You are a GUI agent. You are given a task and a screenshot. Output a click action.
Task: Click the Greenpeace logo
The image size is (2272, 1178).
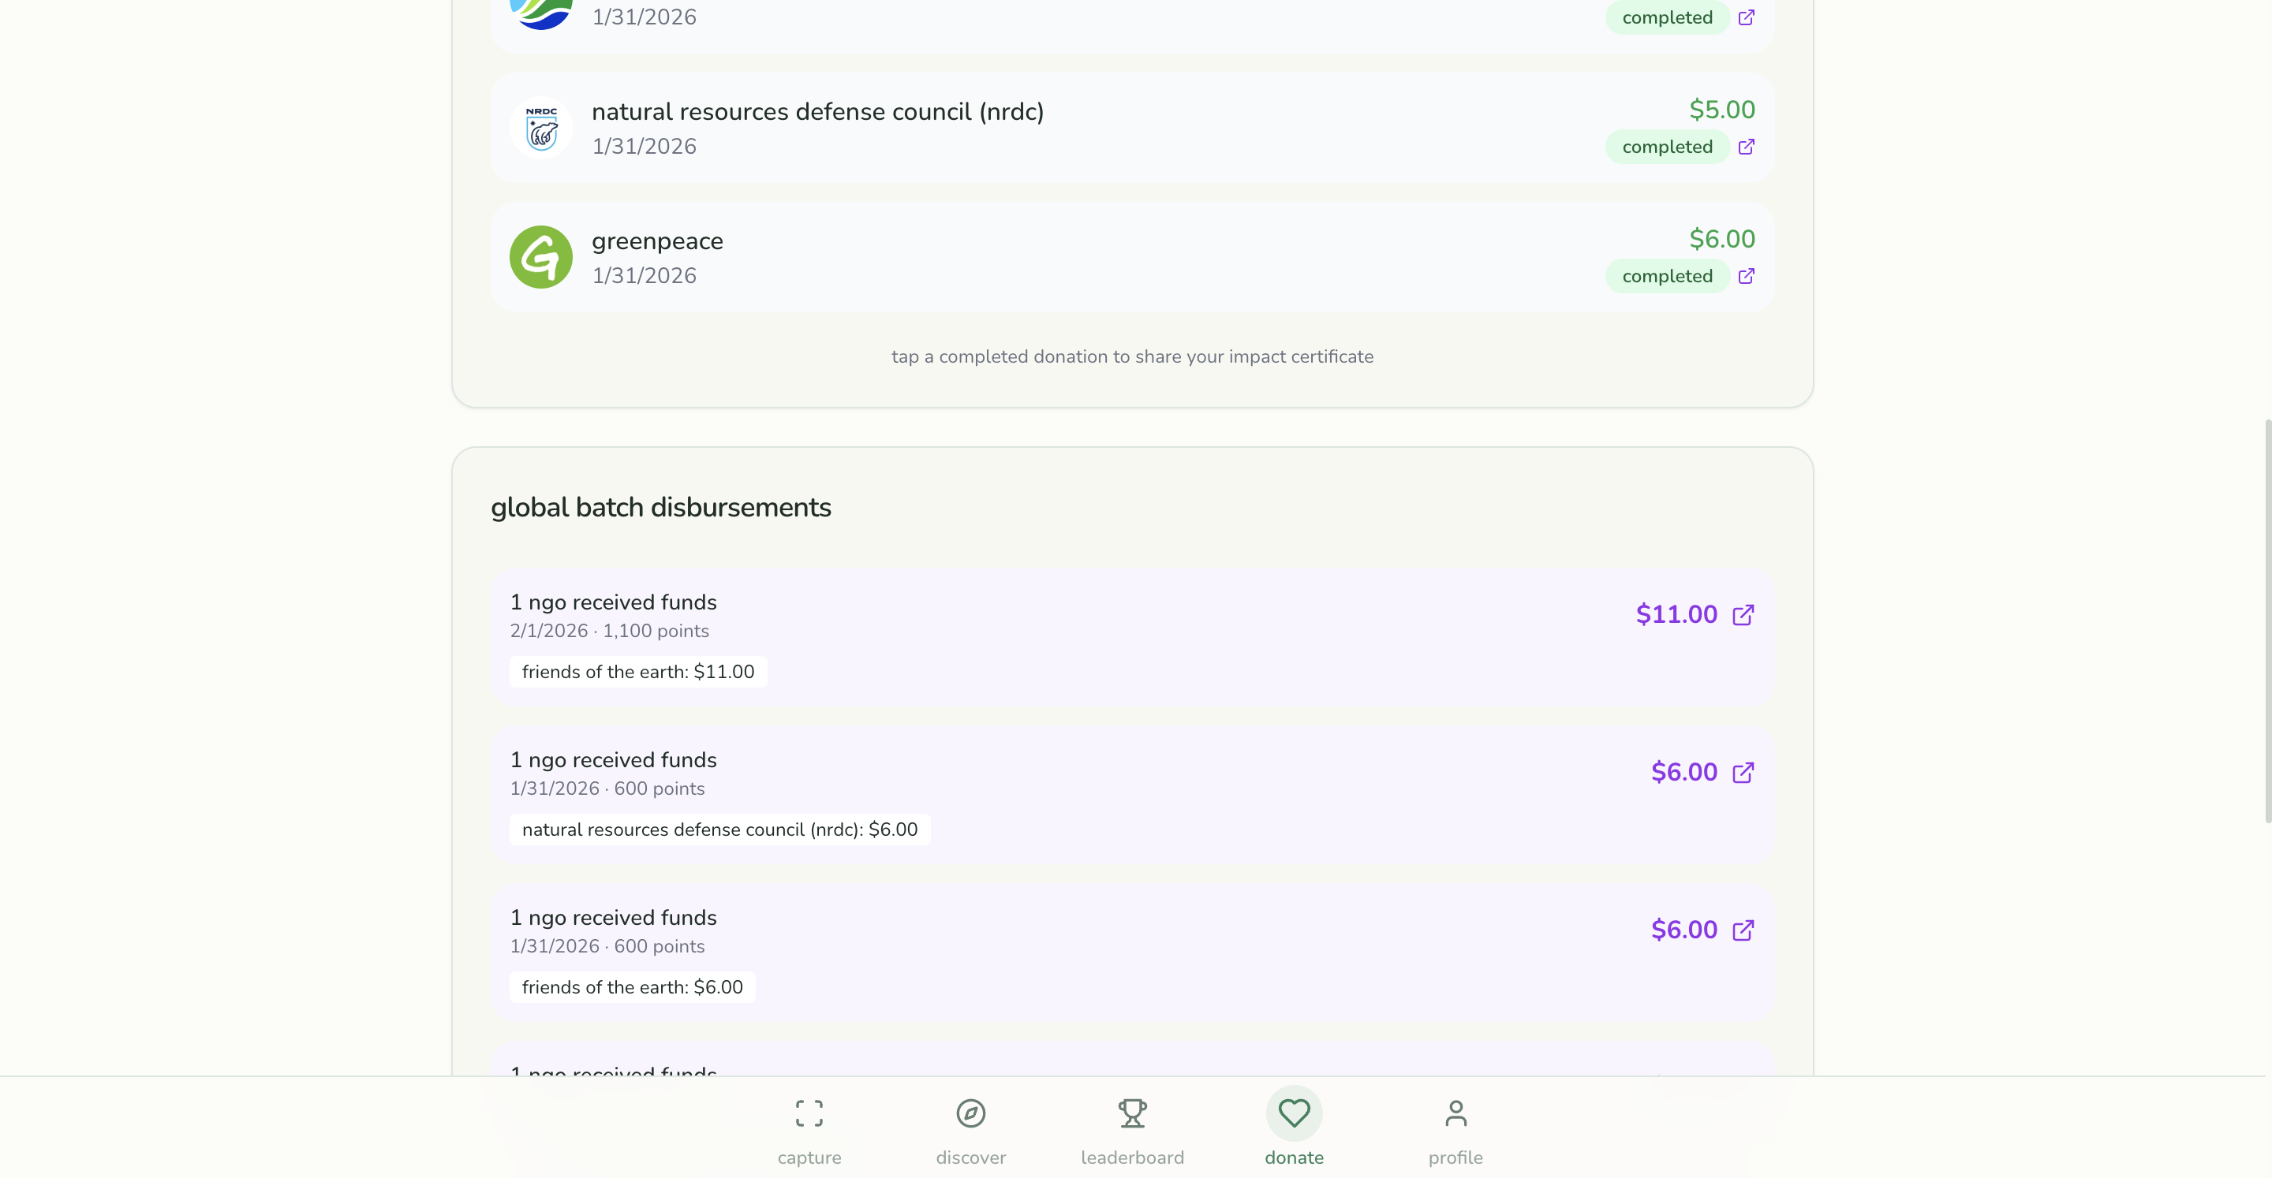point(540,256)
